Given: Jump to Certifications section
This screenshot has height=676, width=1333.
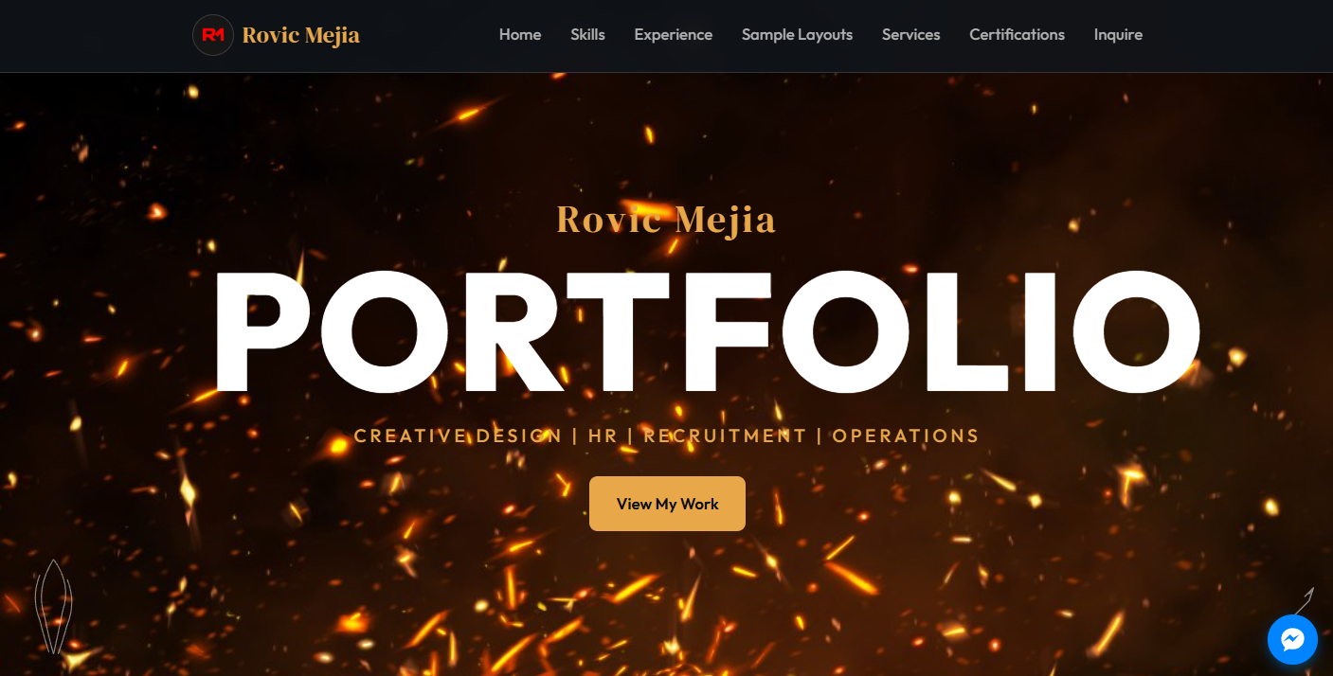Looking at the screenshot, I should point(1017,35).
